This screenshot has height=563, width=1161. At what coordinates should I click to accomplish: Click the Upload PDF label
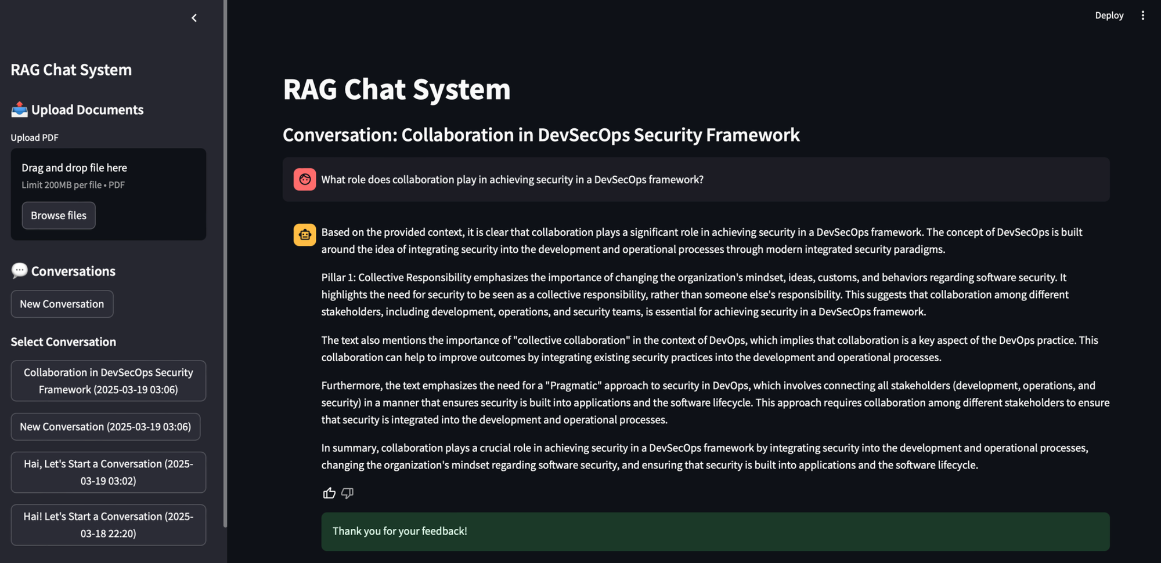tap(34, 137)
